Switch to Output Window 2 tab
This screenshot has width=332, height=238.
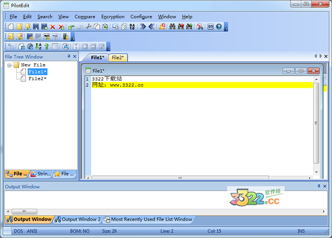pyautogui.click(x=78, y=219)
